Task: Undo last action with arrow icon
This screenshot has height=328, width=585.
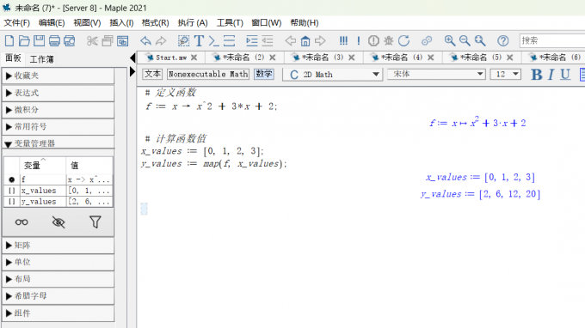Action: coord(145,40)
